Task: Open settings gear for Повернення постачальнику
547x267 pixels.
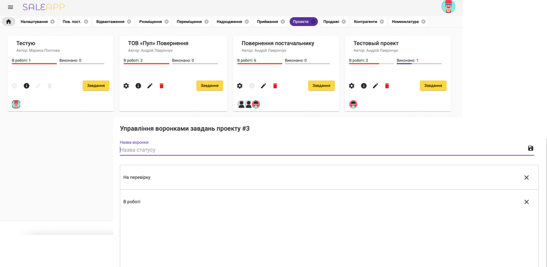Action: 240,86
